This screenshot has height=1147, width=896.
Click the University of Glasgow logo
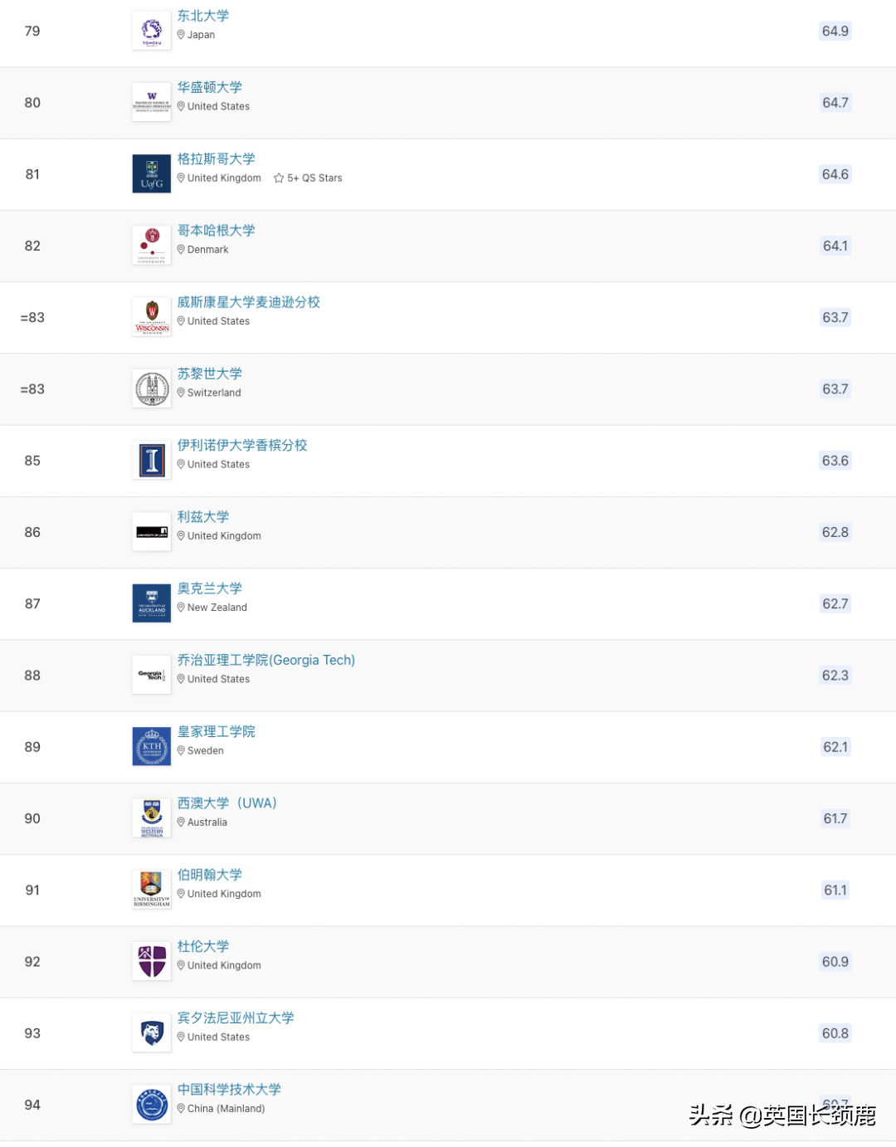tap(152, 174)
